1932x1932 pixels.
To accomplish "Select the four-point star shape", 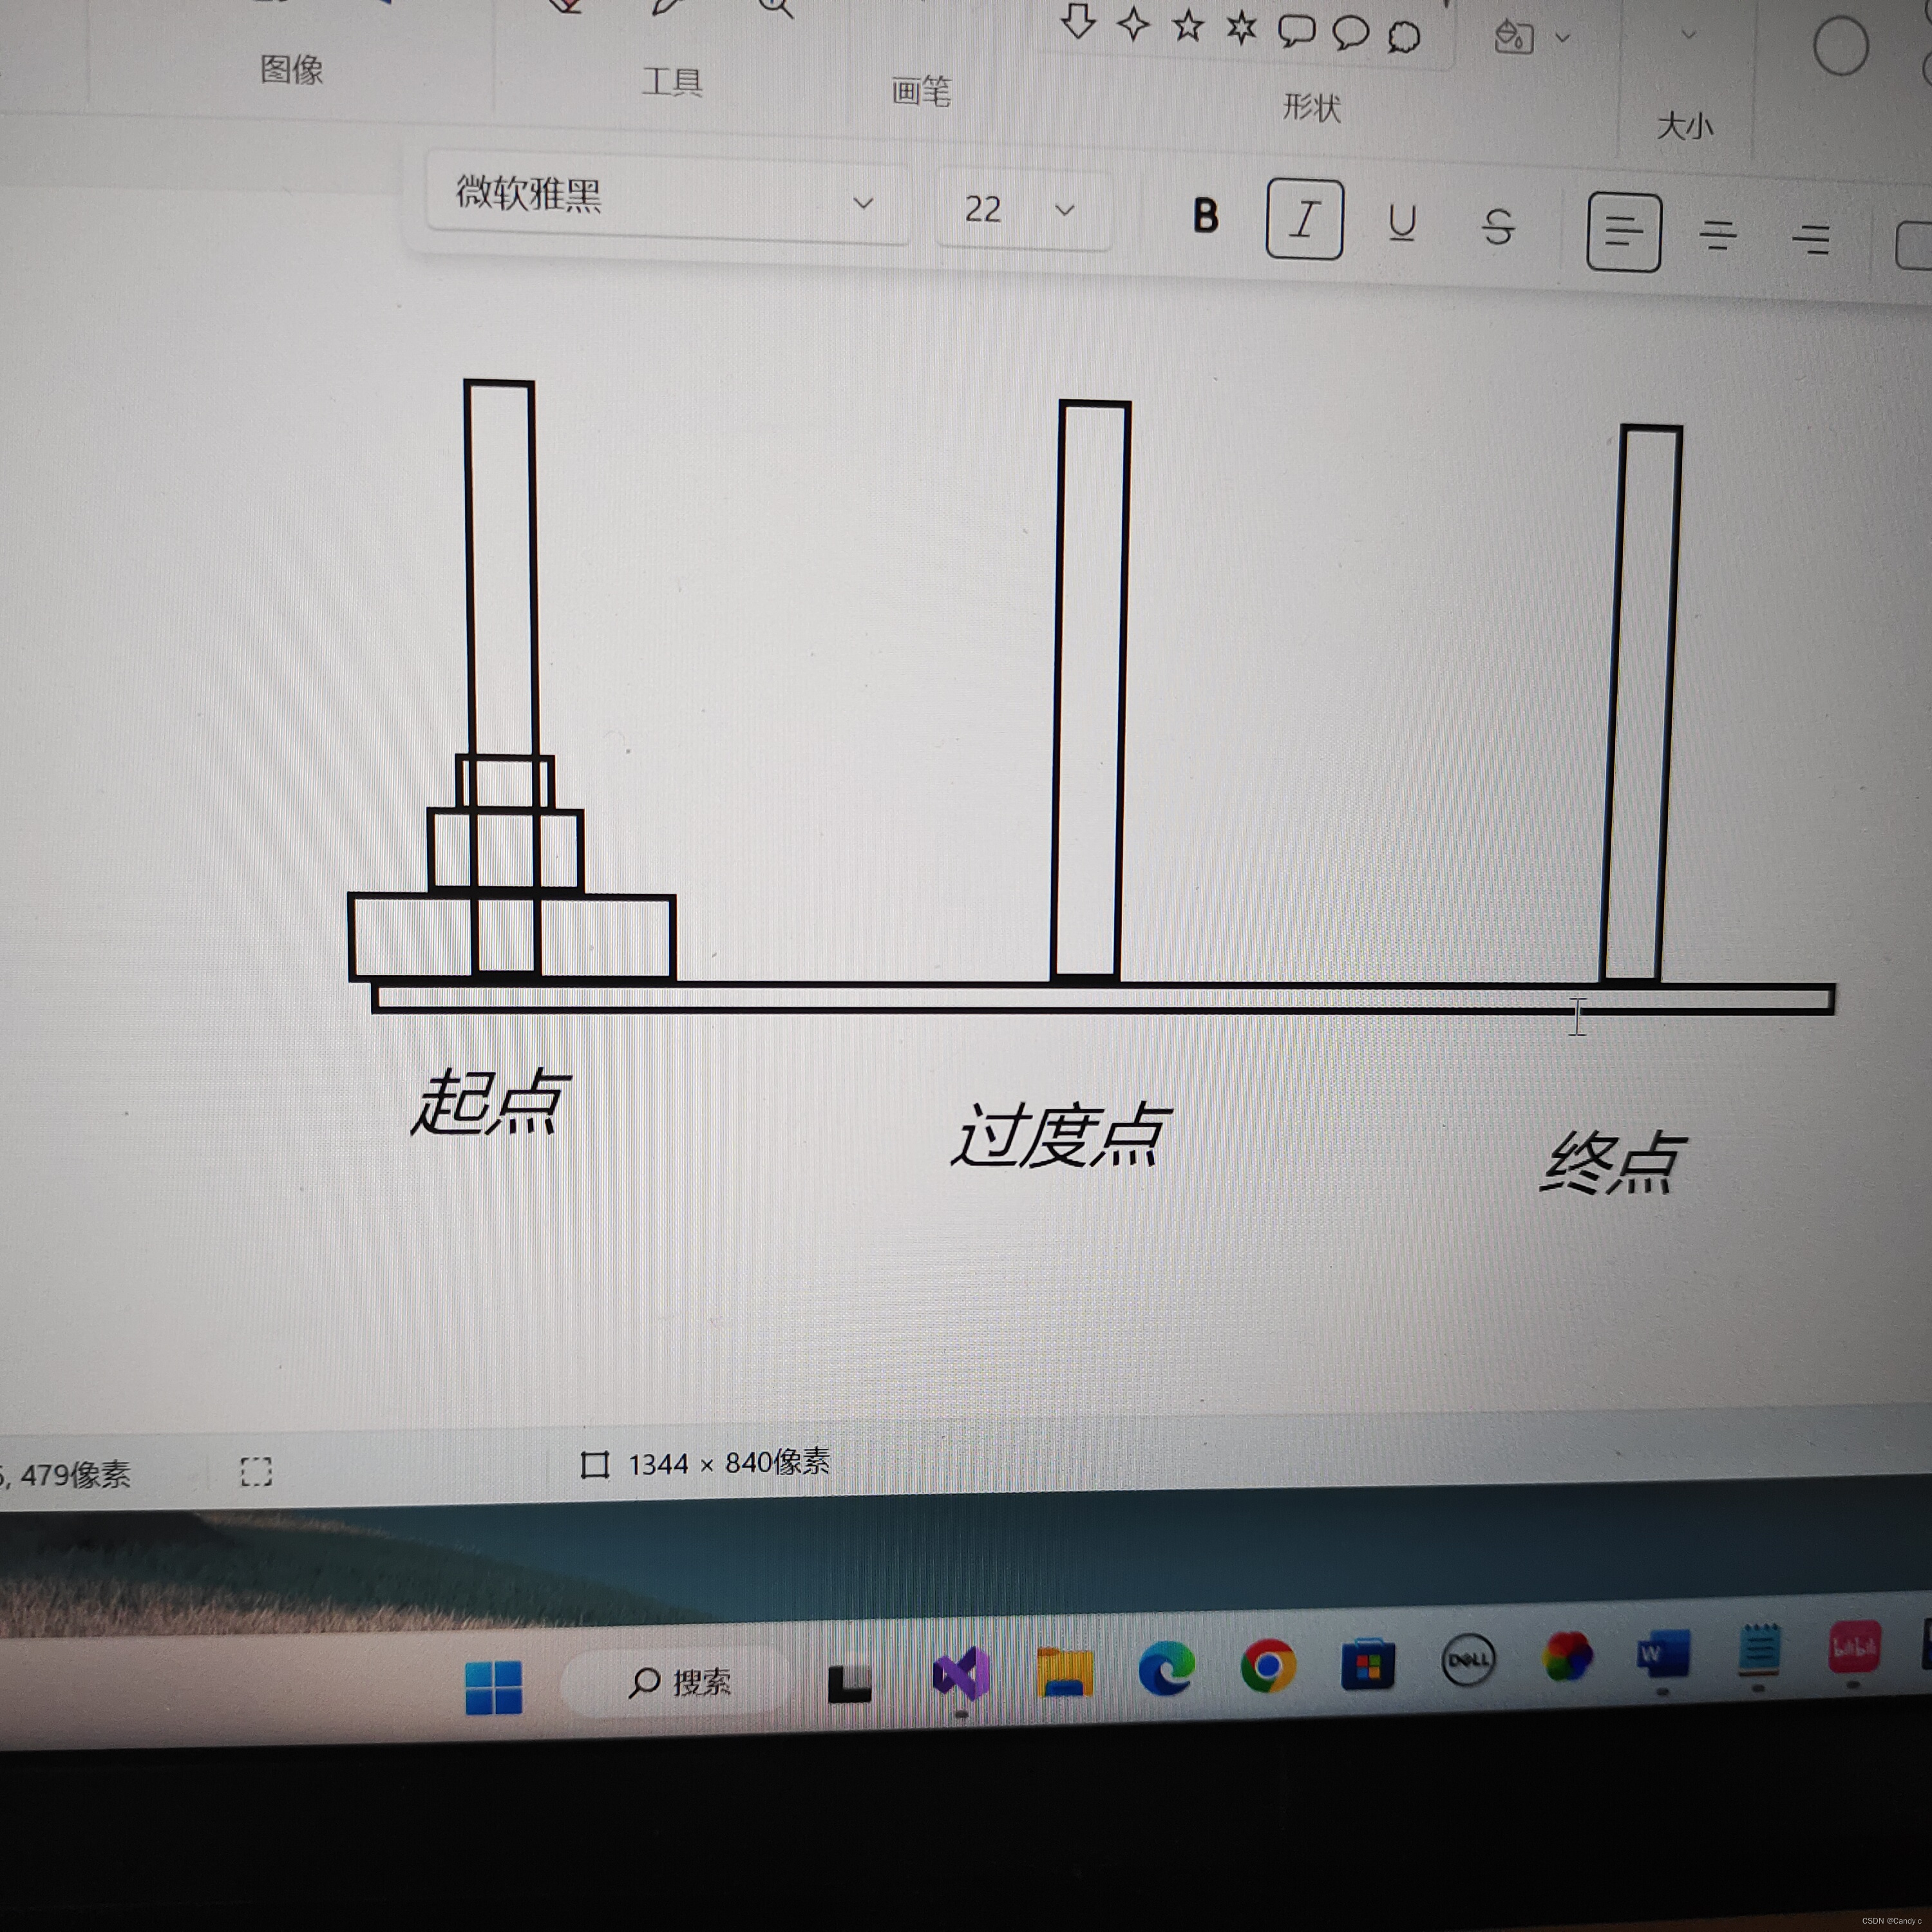I will 1133,24.
